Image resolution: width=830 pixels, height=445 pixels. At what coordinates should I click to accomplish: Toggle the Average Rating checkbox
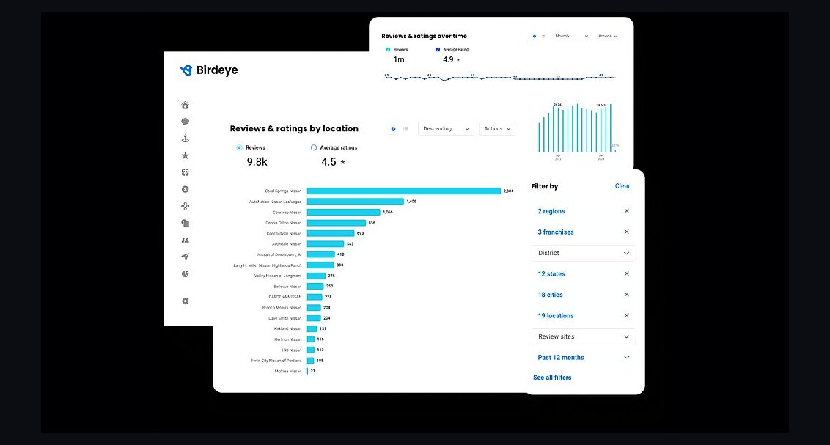(x=438, y=49)
